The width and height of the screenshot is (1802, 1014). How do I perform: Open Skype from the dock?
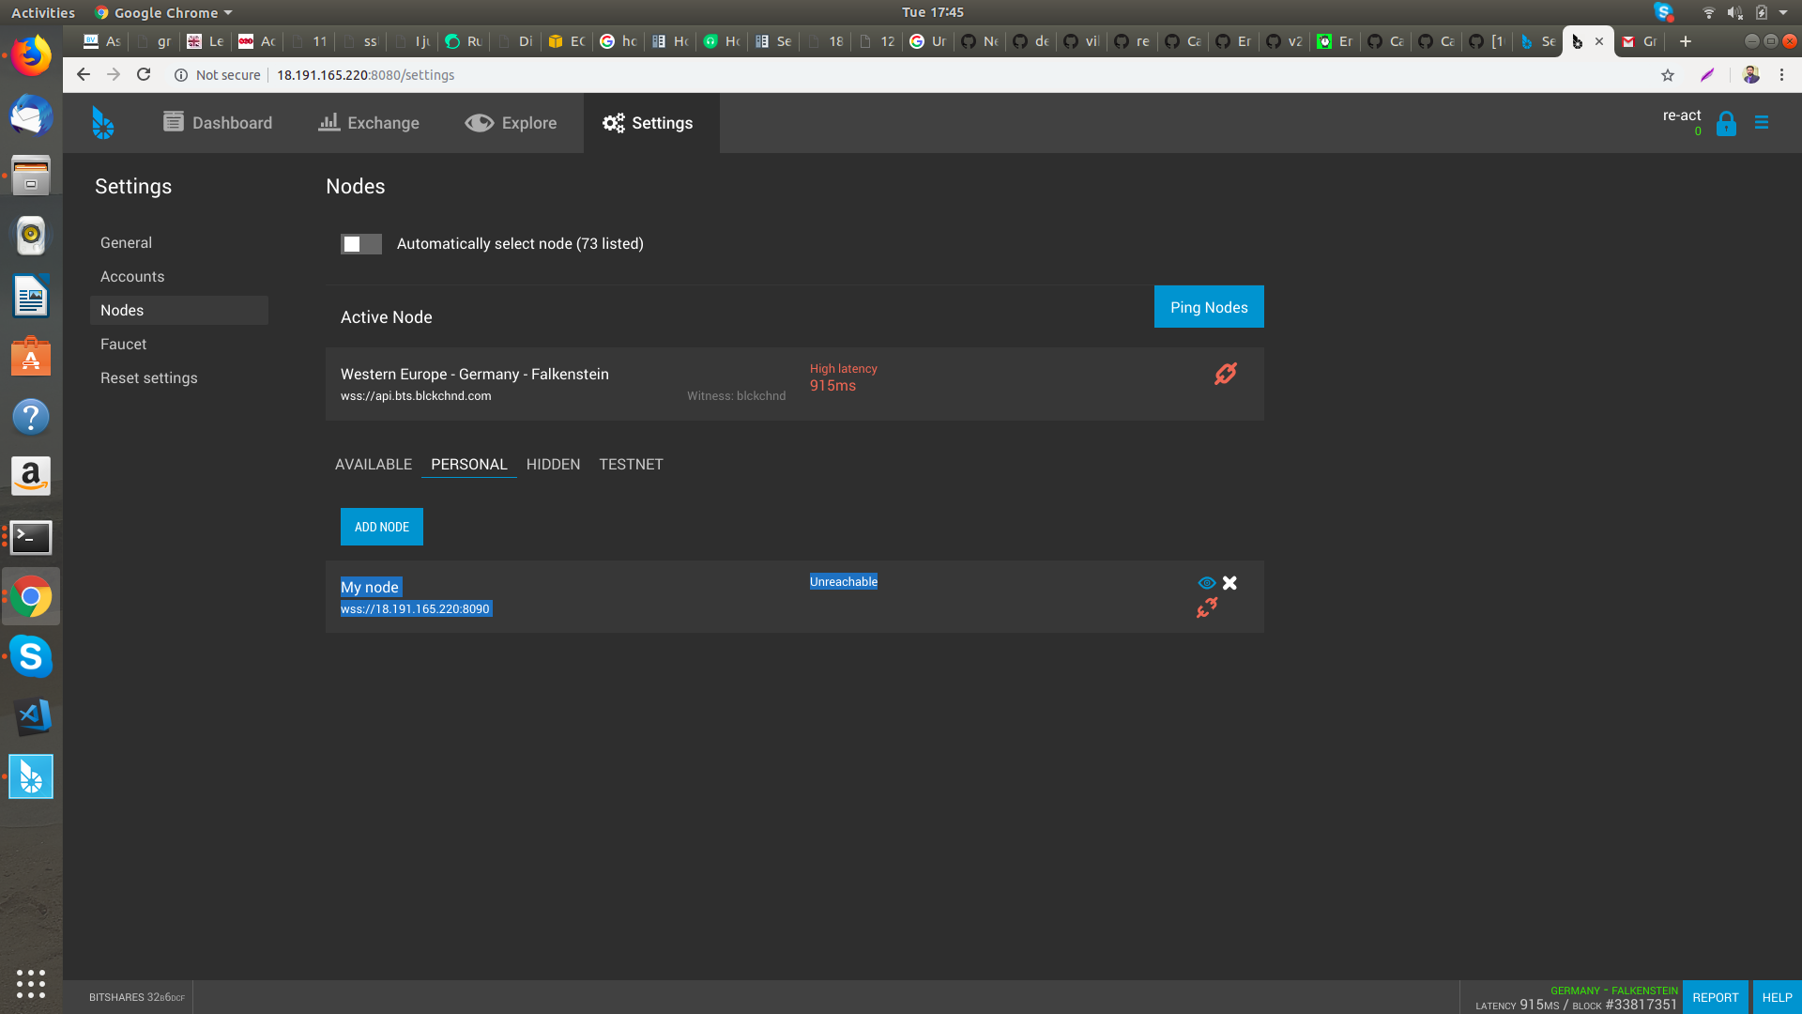tap(31, 656)
